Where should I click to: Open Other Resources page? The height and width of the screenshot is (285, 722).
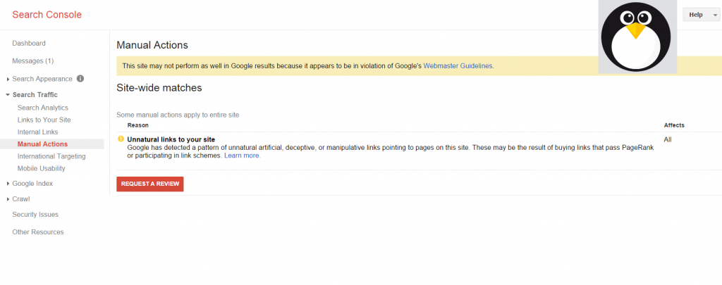tap(38, 232)
